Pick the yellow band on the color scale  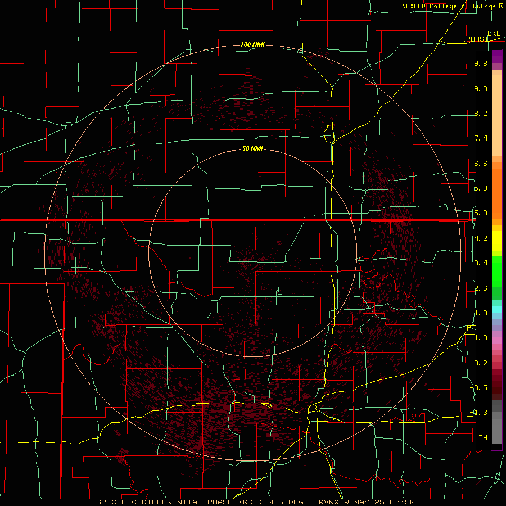[x=496, y=241]
